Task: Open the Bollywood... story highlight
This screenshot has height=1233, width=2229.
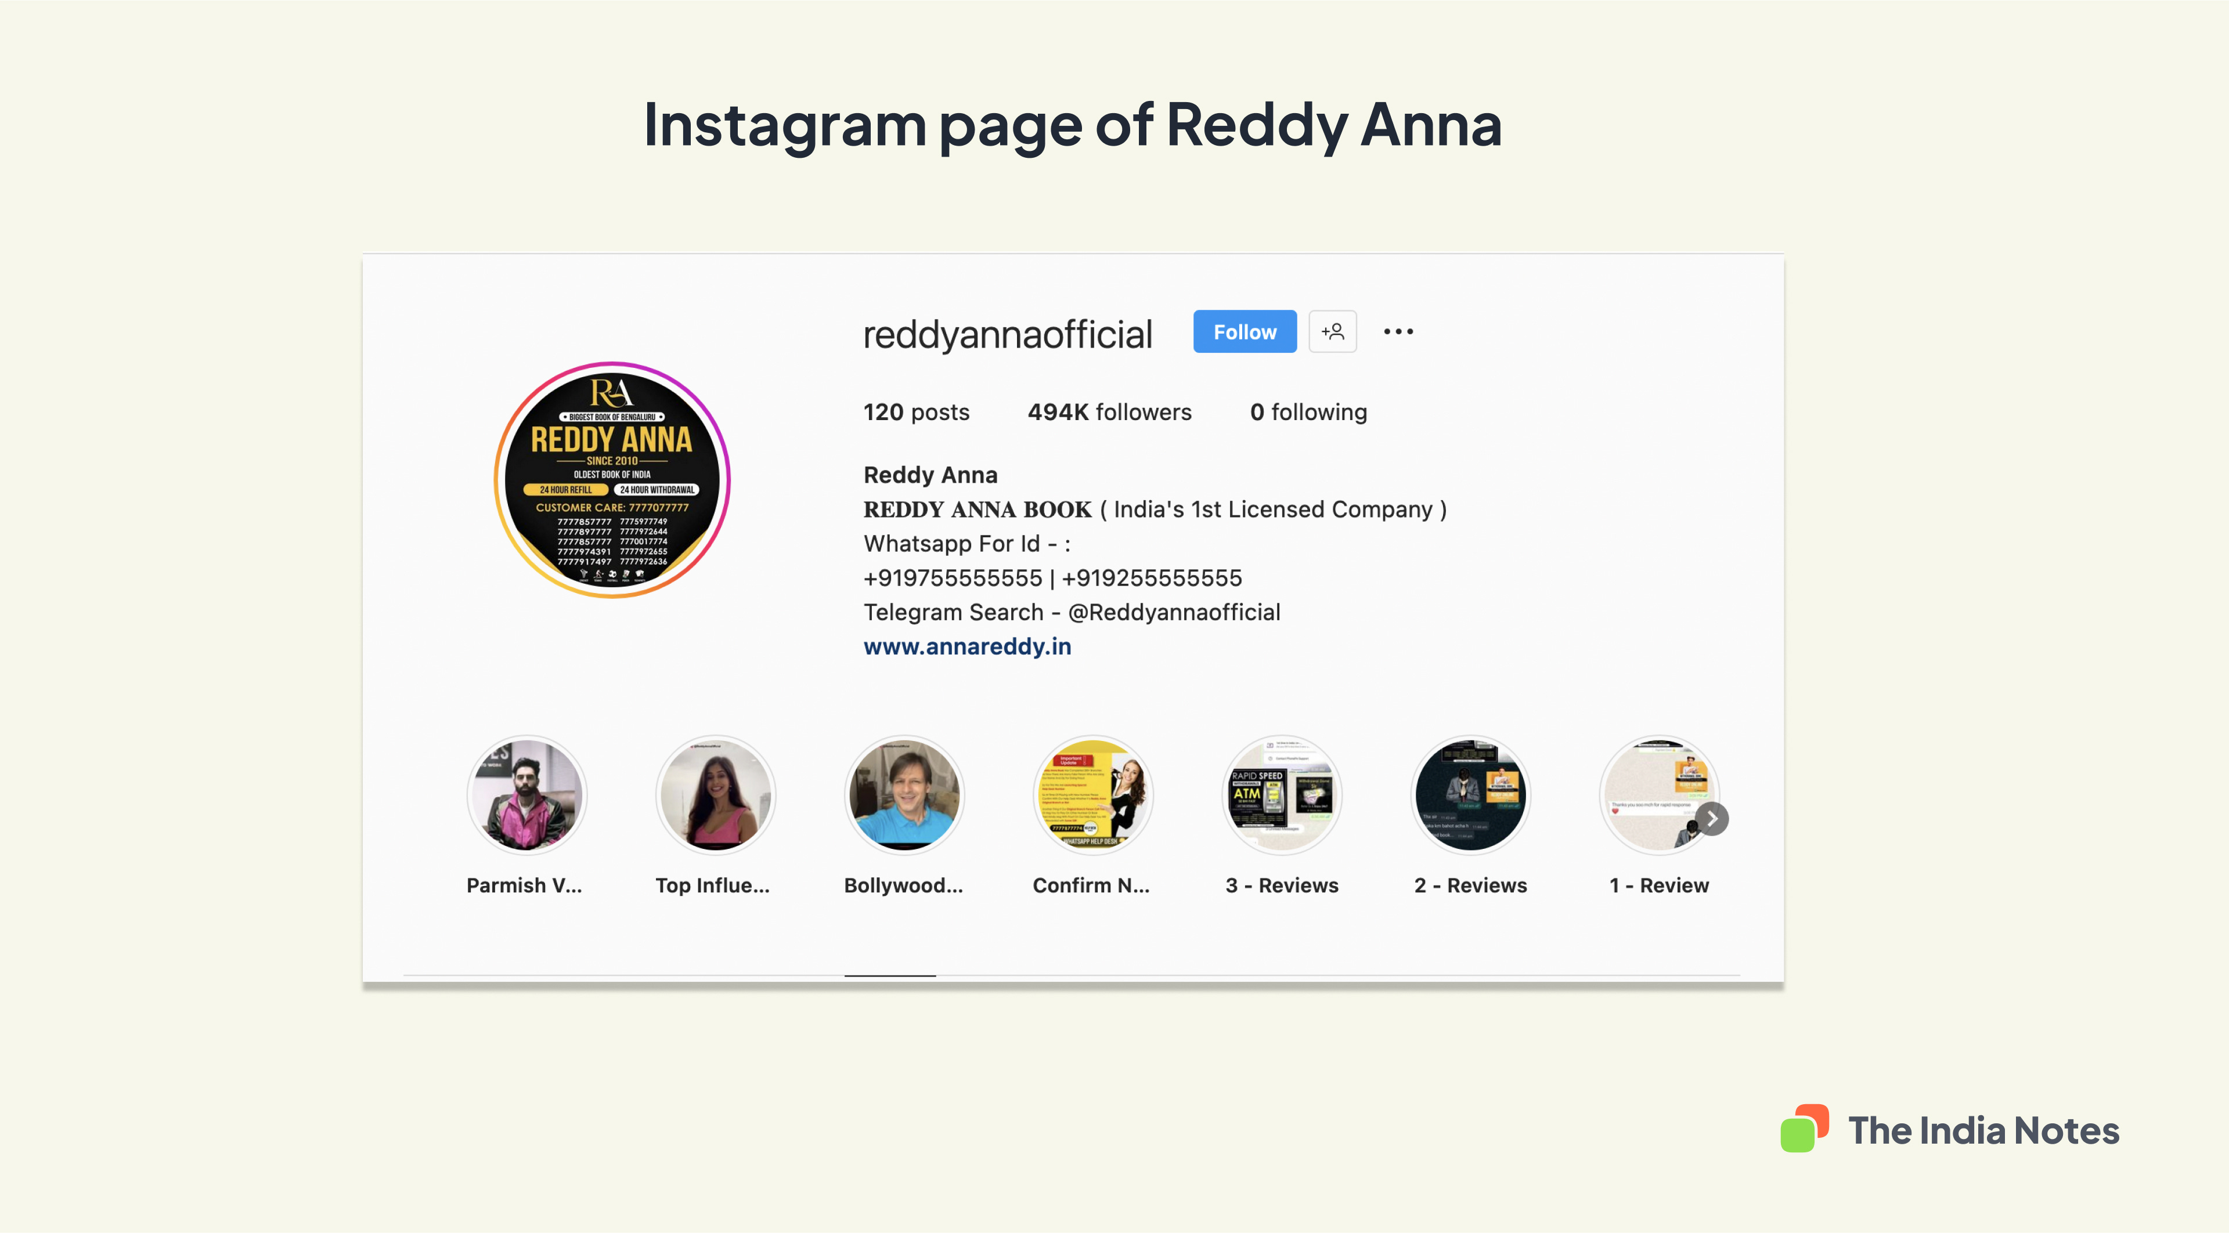Action: (x=904, y=796)
